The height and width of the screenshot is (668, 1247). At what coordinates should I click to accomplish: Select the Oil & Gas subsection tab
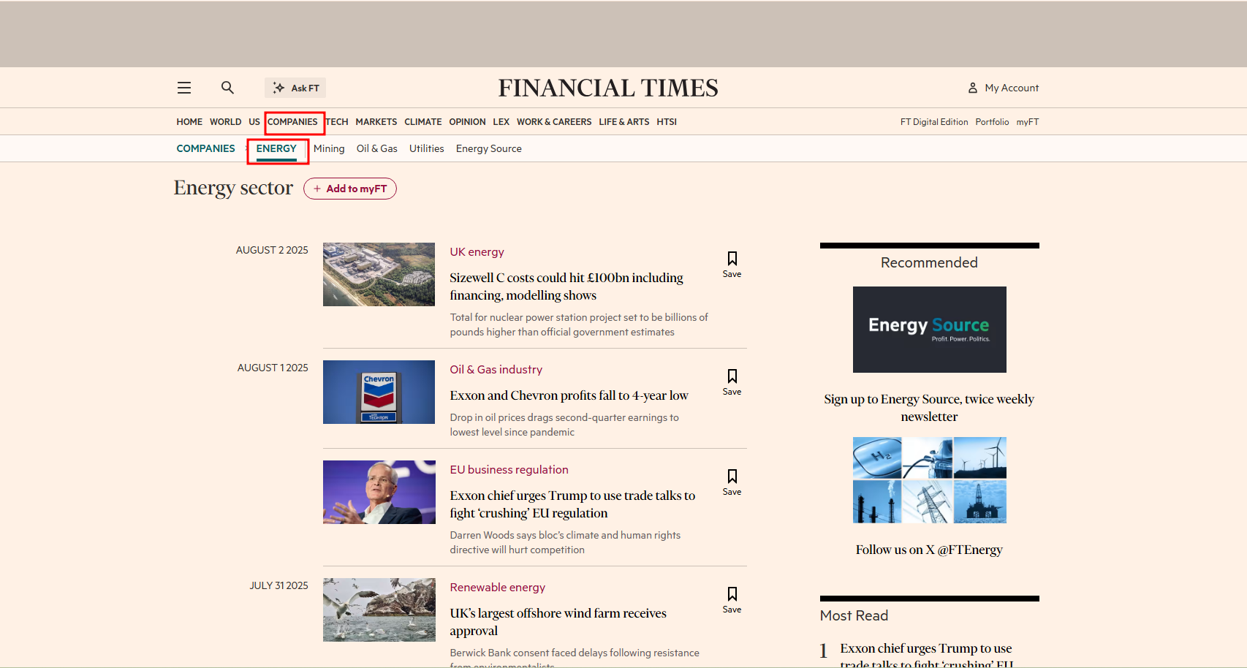pyautogui.click(x=376, y=148)
